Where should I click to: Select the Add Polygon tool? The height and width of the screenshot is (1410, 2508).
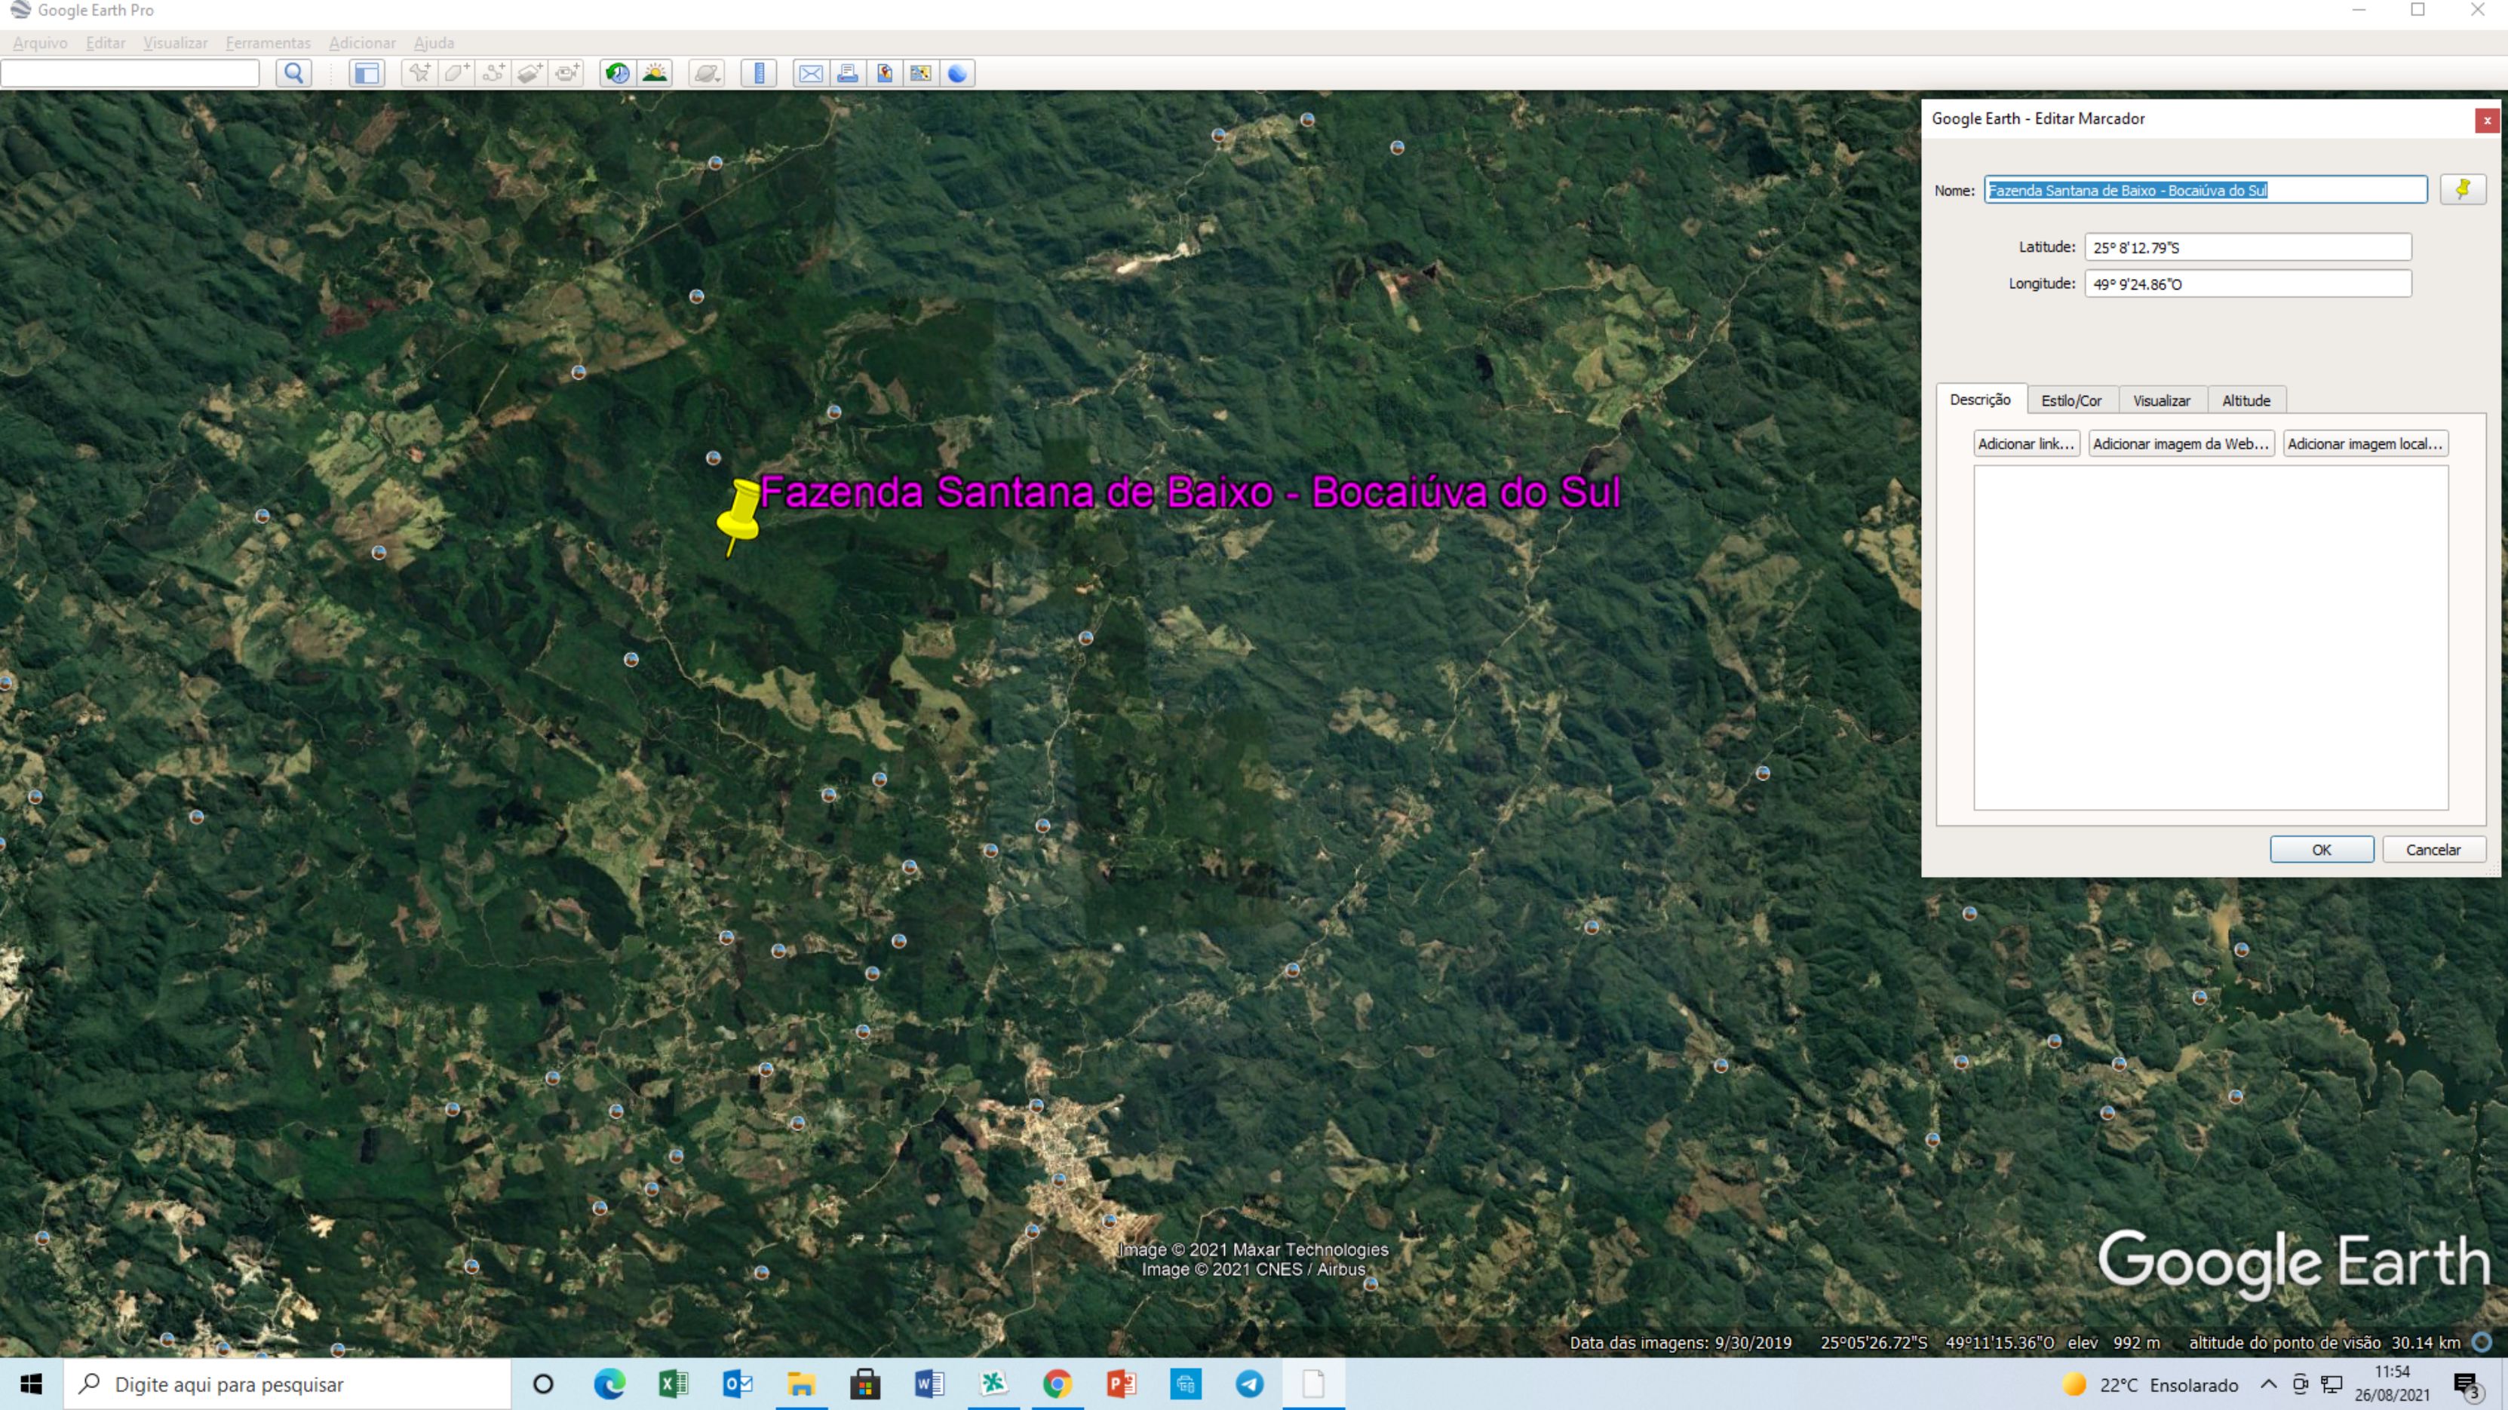456,73
